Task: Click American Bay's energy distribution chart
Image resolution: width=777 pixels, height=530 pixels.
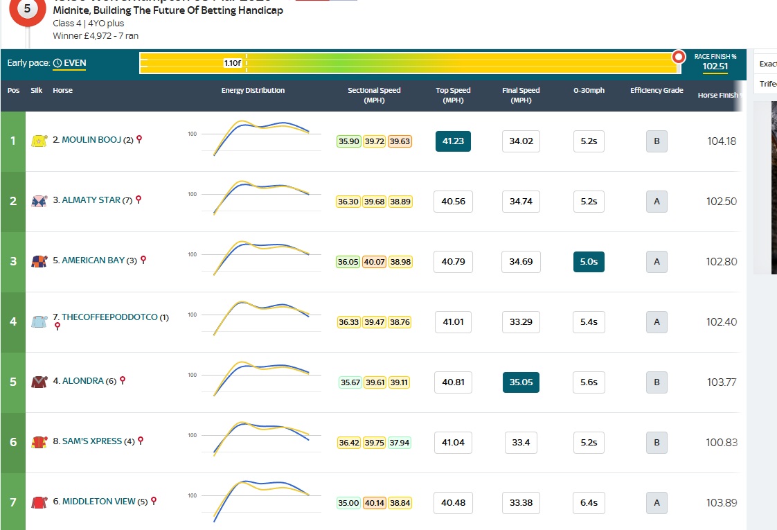Action: (x=260, y=258)
